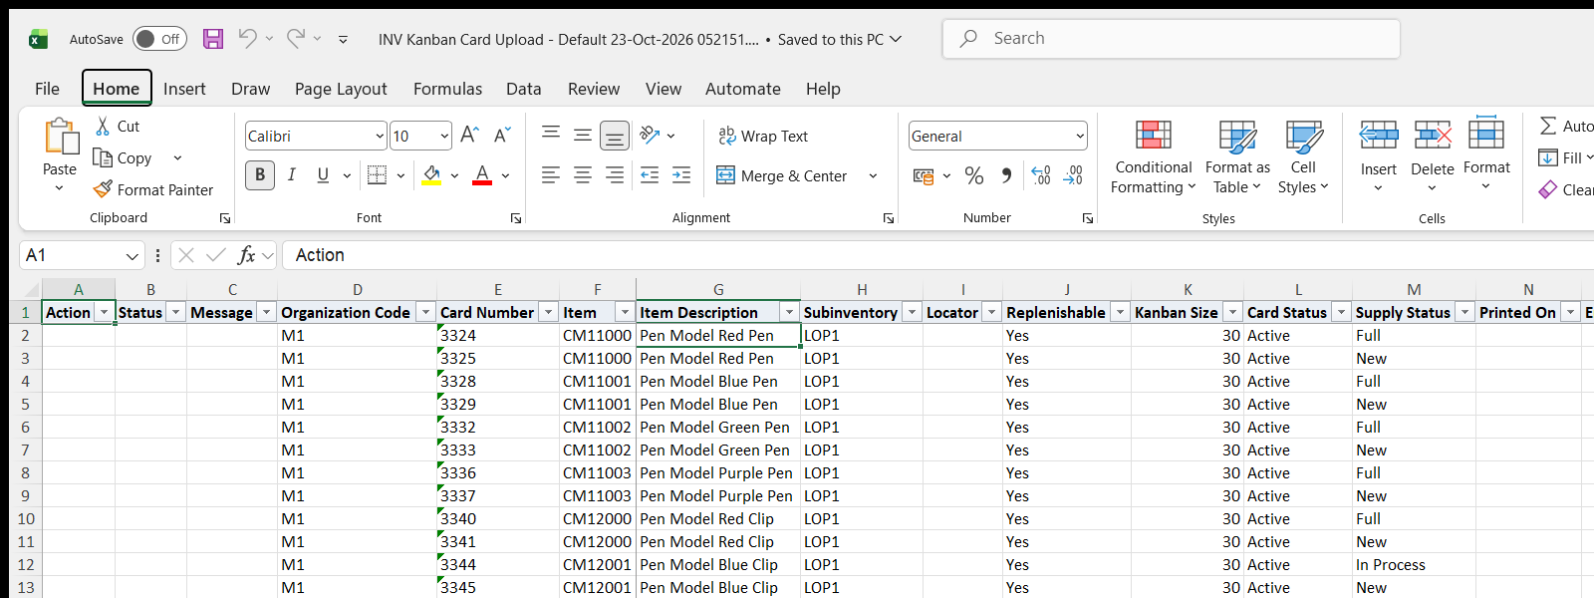Click the Undo arrow icon
Screen dimensions: 1594x598
tap(247, 39)
